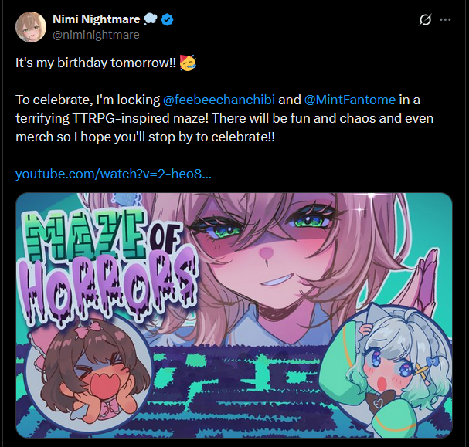Click the blue verified checkmark badge
469x447 pixels.
click(x=167, y=20)
